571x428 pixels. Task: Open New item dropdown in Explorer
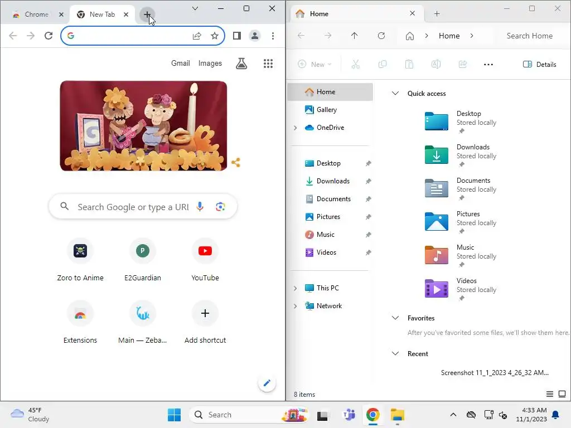(314, 65)
